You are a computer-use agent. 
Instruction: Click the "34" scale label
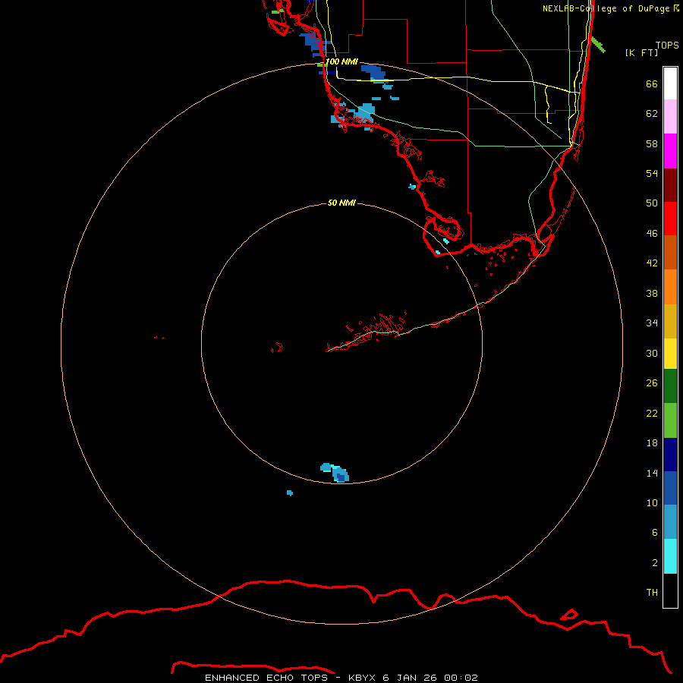pos(652,323)
